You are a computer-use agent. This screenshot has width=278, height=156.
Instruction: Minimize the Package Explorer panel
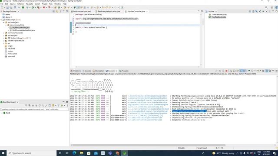63,11
